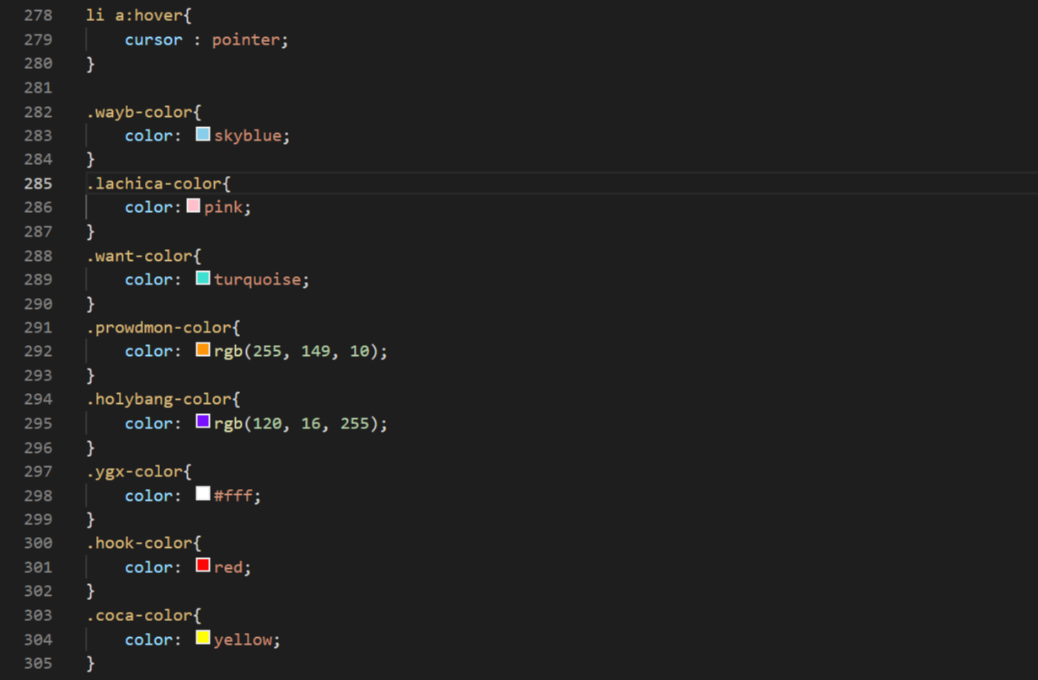
Task: Click the '.lachica-color' selector
Action: click(x=154, y=183)
